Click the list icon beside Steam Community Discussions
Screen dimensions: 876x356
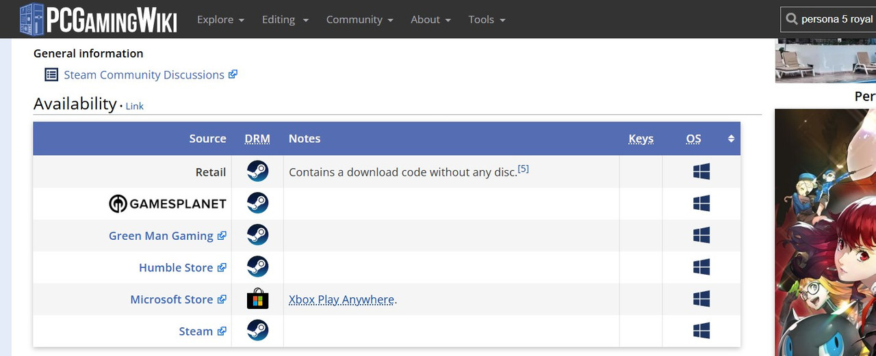pos(51,74)
